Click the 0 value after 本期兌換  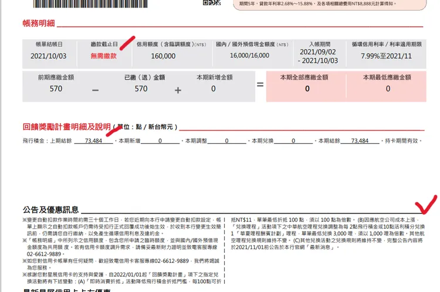click(293, 141)
